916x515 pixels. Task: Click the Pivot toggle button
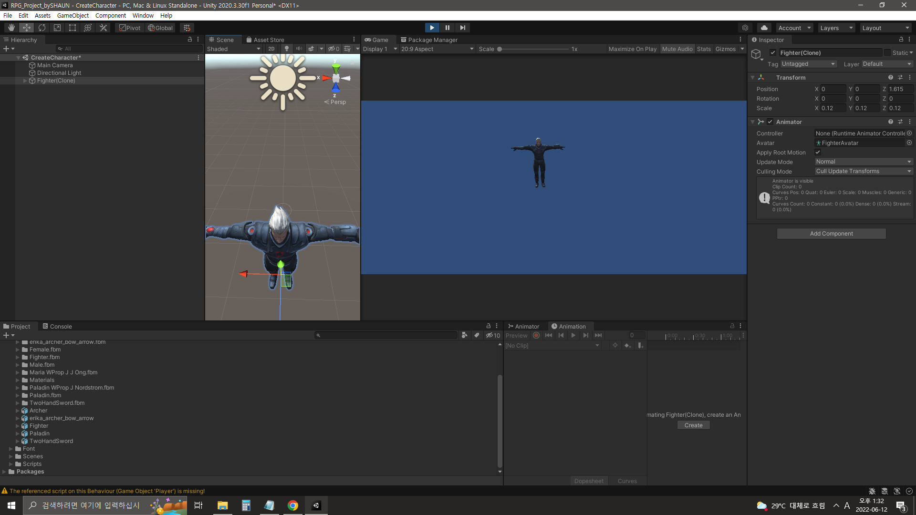pyautogui.click(x=130, y=28)
